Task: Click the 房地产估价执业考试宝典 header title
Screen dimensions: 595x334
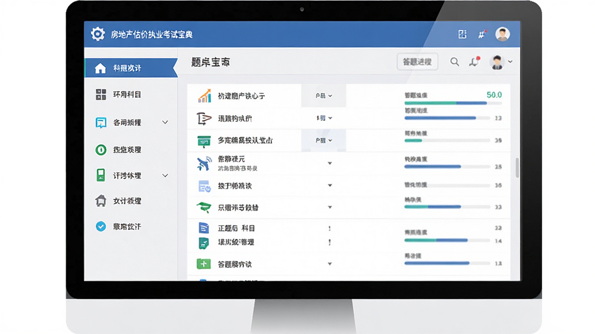Action: [152, 34]
